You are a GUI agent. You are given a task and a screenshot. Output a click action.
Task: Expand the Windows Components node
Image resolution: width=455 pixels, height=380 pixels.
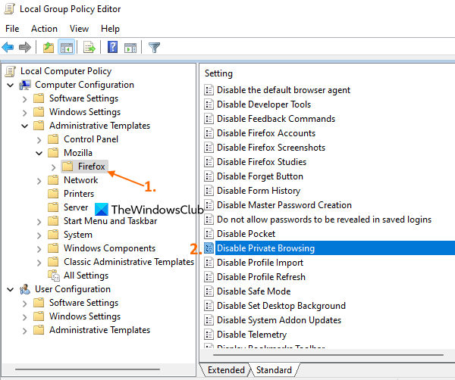click(x=39, y=249)
